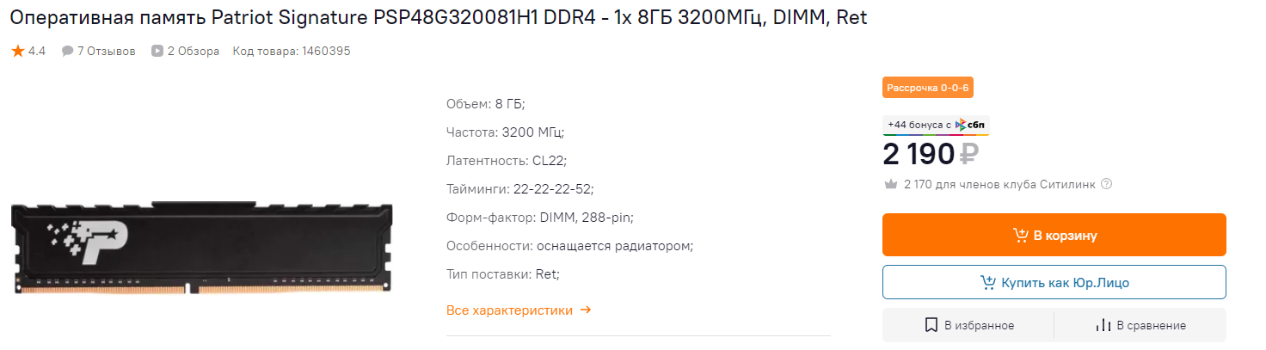Image resolution: width=1266 pixels, height=350 pixels.
Task: Click the Объем 8 ГБ spec line
Action: (485, 104)
